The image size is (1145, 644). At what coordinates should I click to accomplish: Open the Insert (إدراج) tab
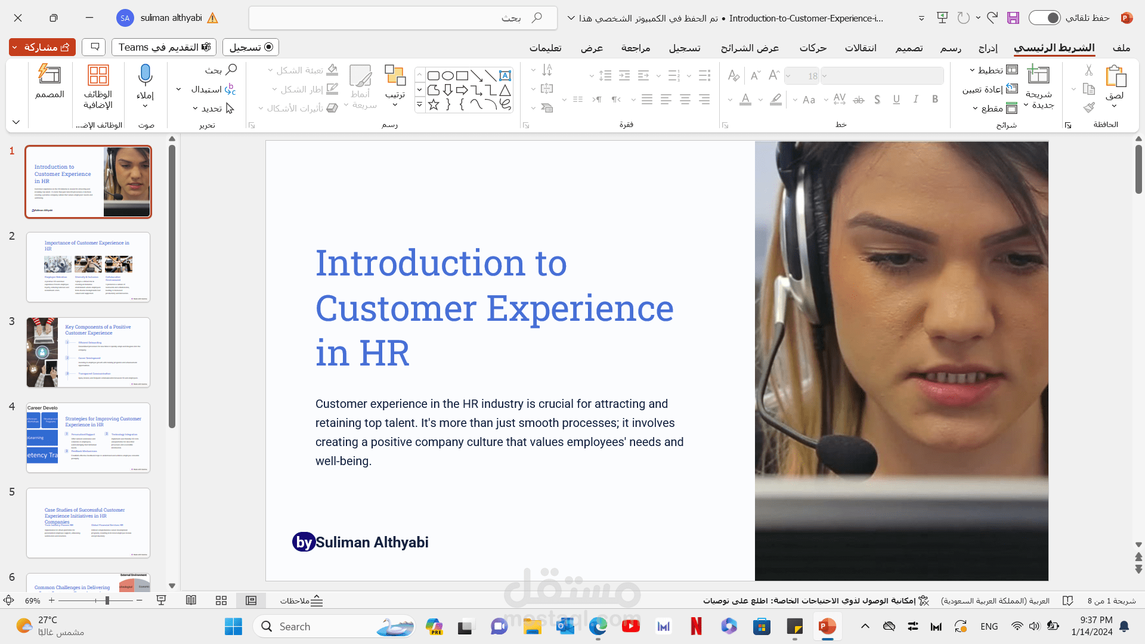pos(988,48)
